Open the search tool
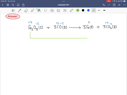The height and width of the screenshot is (95, 127). tap(13, 5)
